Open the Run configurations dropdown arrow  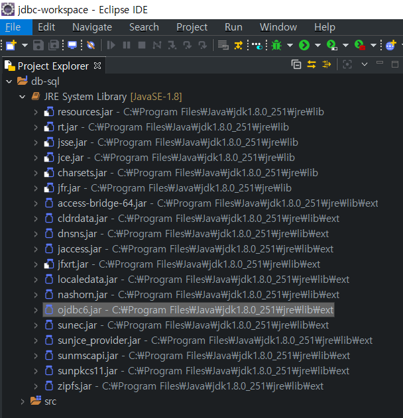click(317, 45)
